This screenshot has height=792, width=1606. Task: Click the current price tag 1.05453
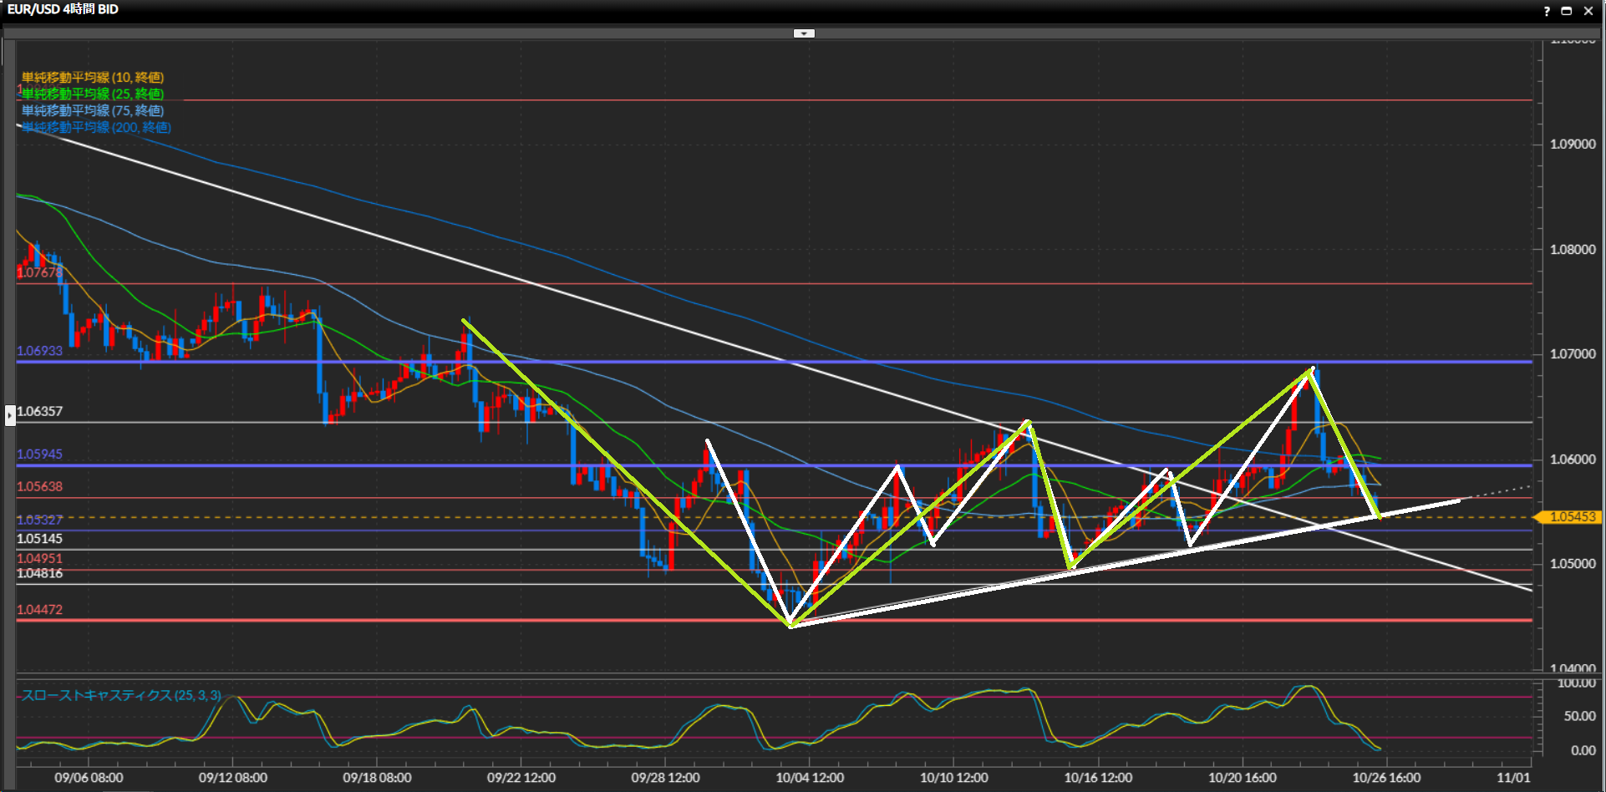click(1572, 517)
